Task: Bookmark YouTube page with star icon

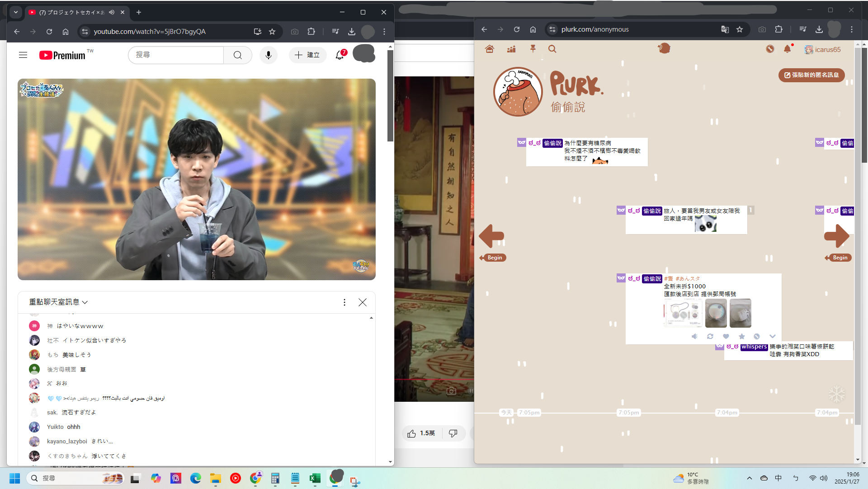Action: pyautogui.click(x=272, y=32)
